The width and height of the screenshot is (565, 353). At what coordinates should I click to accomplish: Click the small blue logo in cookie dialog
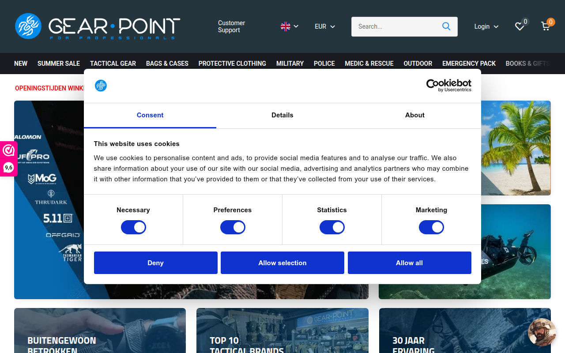click(101, 86)
